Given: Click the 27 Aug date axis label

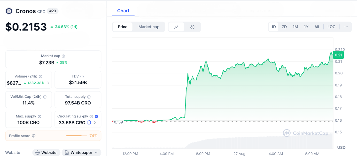Looking at the screenshot, I should pyautogui.click(x=239, y=154).
